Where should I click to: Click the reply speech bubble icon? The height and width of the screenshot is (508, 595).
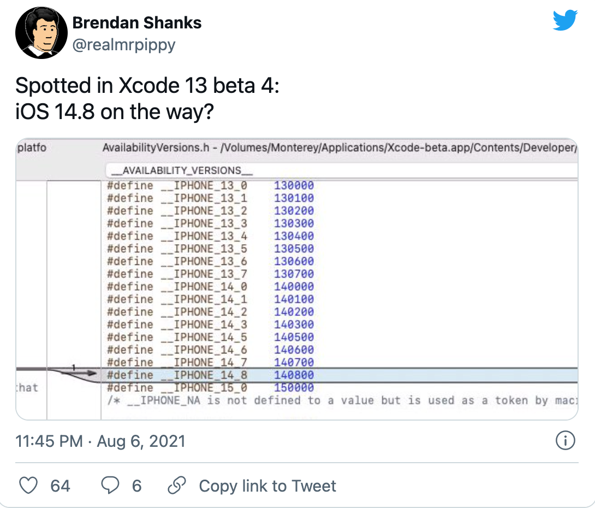point(111,486)
